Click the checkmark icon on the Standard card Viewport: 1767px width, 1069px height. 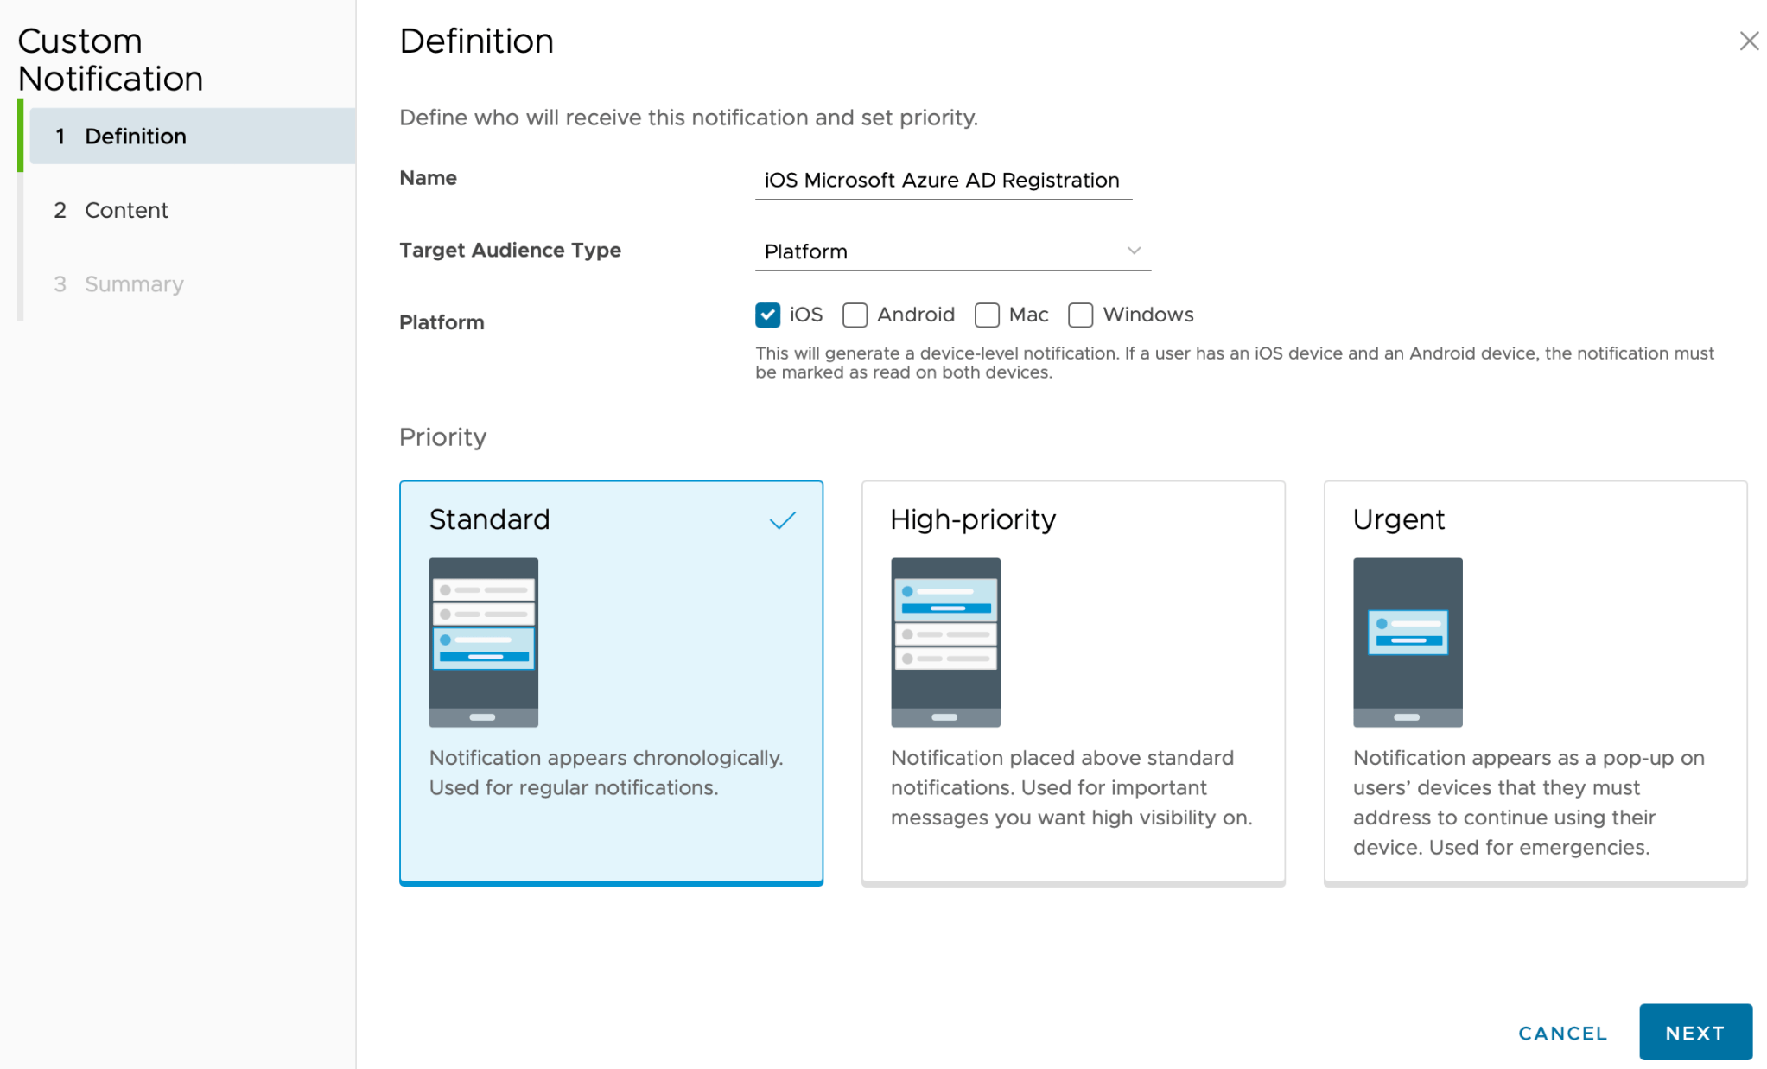782,519
